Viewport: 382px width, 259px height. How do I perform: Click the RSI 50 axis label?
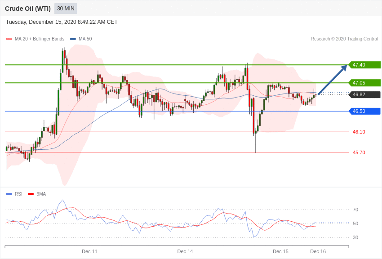(x=355, y=223)
